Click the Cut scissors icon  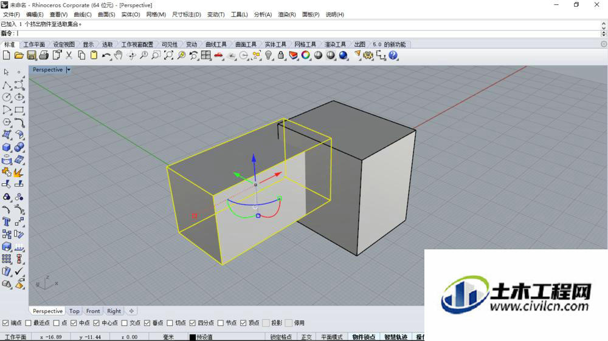(x=69, y=55)
